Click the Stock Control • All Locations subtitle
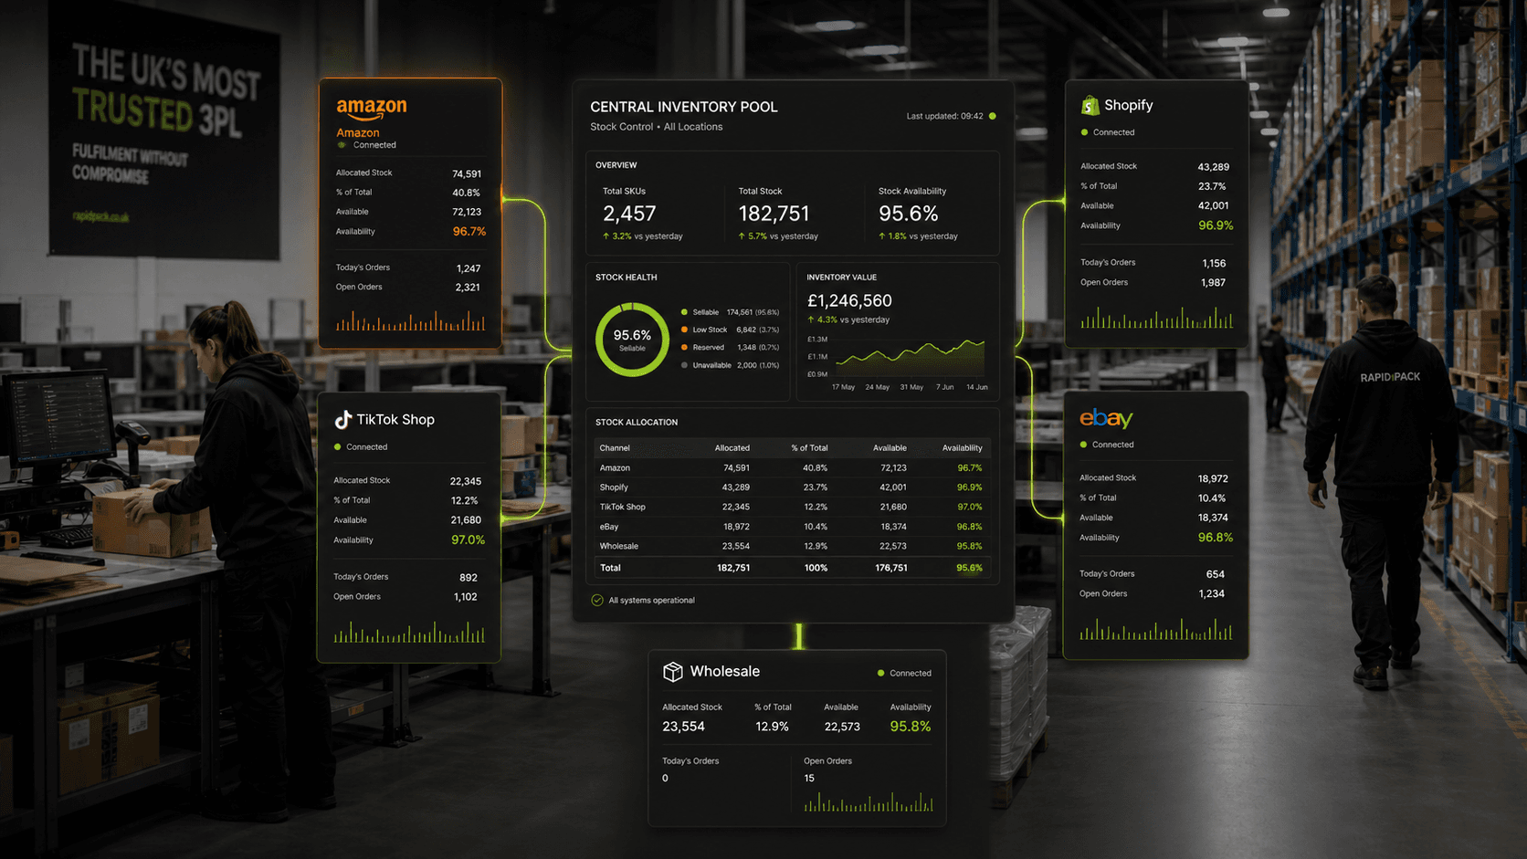The image size is (1527, 859). (x=656, y=127)
